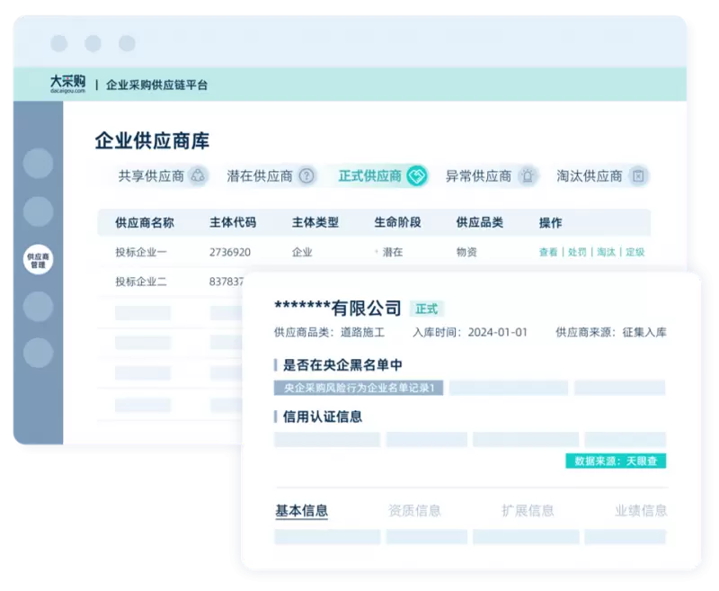
Task: Click the topmost circle icon in the sidebar
Action: coord(38,164)
